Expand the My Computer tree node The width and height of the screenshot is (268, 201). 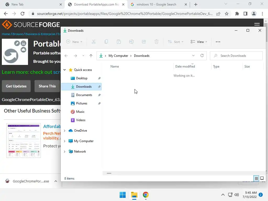[x=64, y=141]
